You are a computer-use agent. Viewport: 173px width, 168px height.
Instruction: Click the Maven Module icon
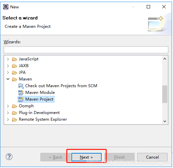tap(21, 93)
